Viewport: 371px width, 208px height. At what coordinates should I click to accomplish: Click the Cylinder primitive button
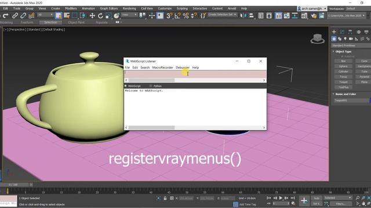[343, 72]
